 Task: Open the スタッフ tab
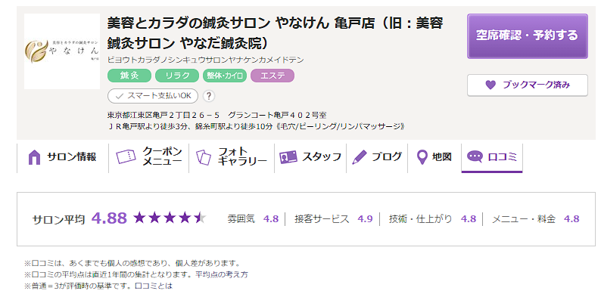(310, 157)
